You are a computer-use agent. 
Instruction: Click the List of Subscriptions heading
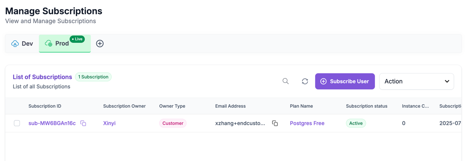click(x=42, y=77)
